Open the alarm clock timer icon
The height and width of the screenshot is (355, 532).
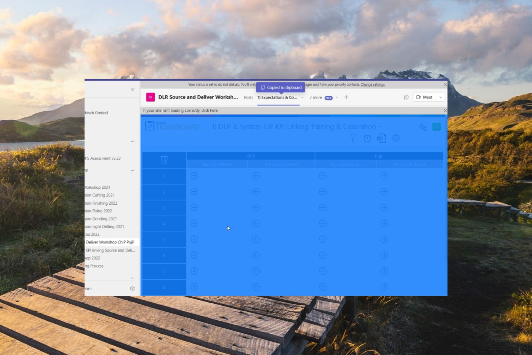pos(367,138)
